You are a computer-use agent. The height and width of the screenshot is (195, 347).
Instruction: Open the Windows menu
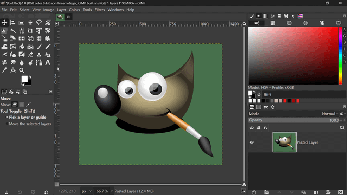(115, 10)
